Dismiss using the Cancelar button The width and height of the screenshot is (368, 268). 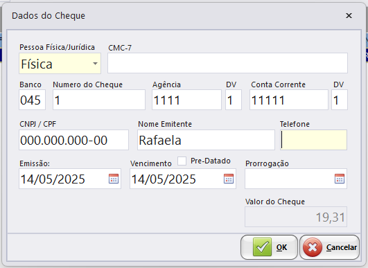(329, 247)
